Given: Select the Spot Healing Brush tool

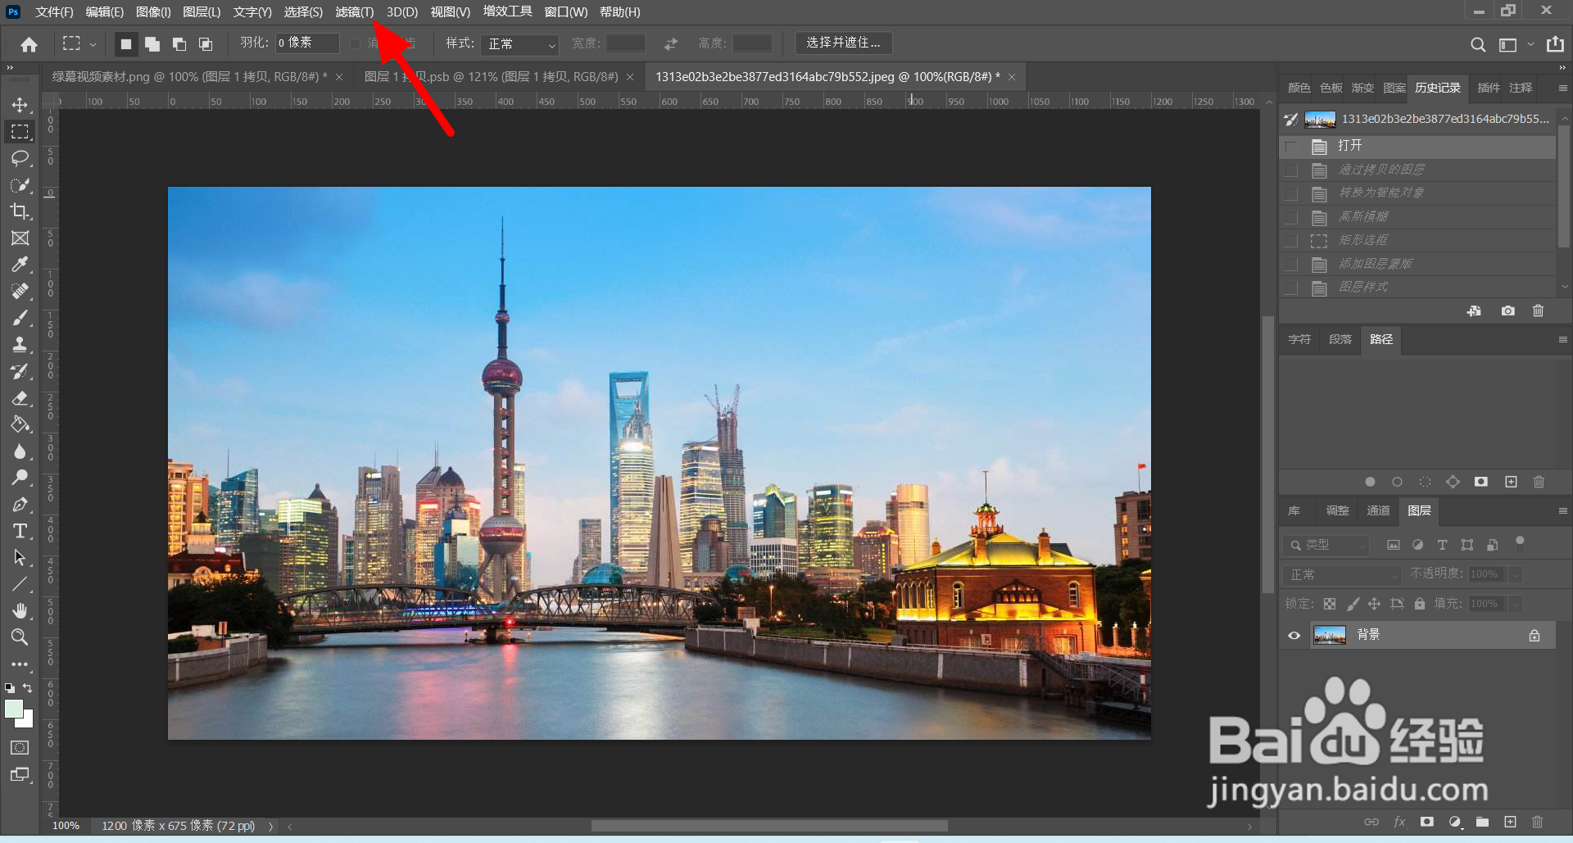Looking at the screenshot, I should pyautogui.click(x=20, y=292).
